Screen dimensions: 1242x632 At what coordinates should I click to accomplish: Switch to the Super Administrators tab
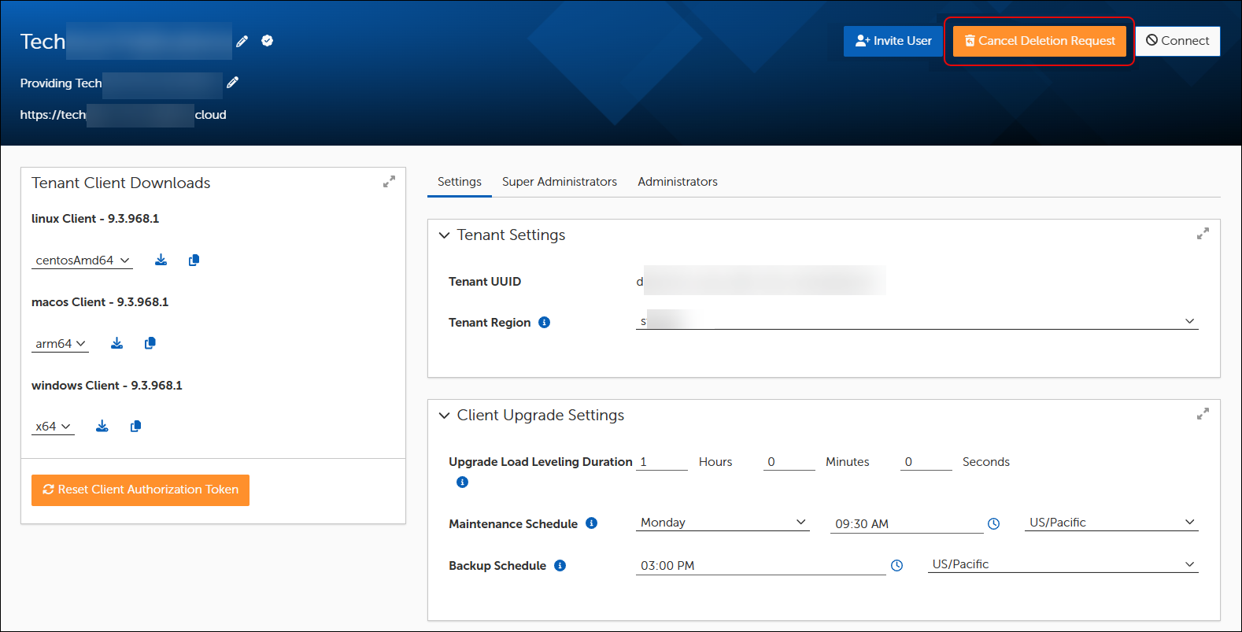pyautogui.click(x=560, y=182)
